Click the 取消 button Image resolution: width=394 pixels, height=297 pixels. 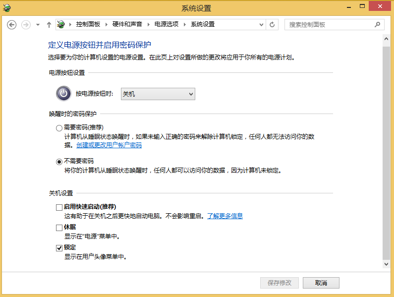click(321, 283)
